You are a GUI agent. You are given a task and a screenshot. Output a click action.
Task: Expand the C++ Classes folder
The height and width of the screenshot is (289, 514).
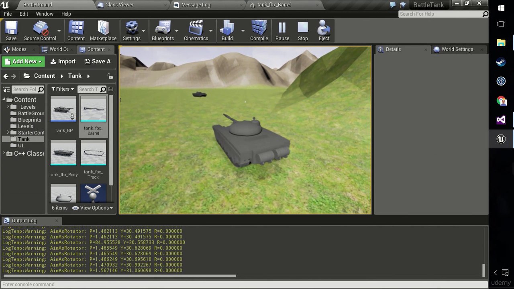point(4,153)
